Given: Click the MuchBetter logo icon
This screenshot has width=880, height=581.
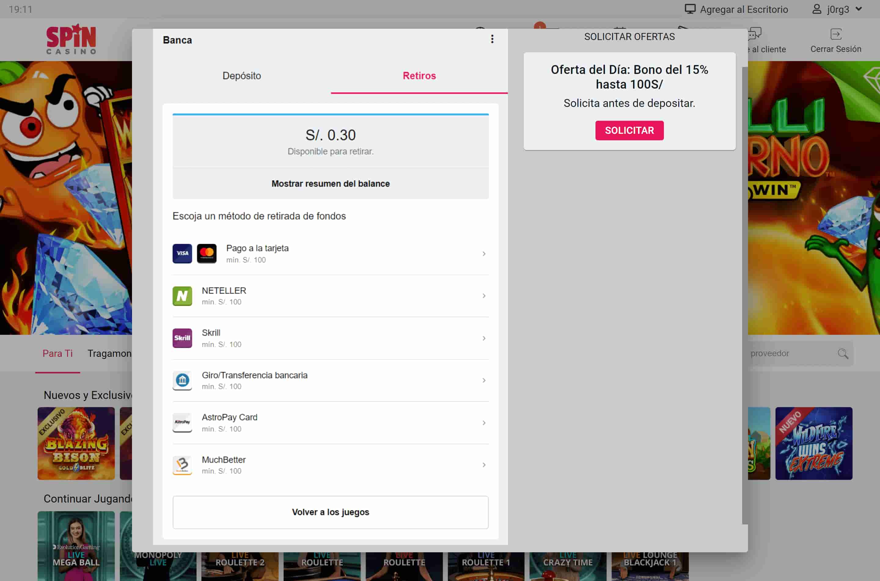Looking at the screenshot, I should tap(182, 465).
